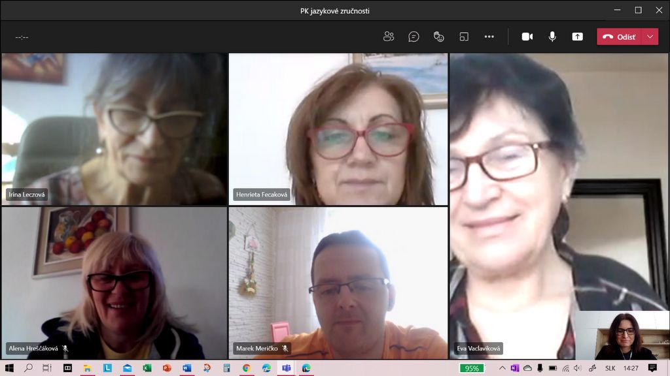Viewport: 670px width, 376px height.
Task: Click the meeting duration timer
Action: pos(22,37)
